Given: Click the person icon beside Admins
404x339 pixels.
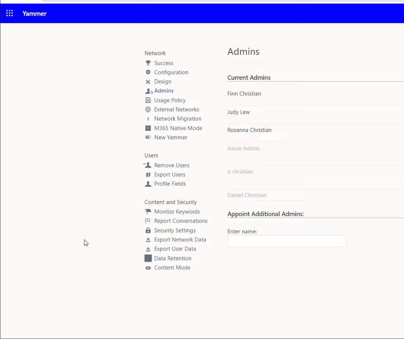Looking at the screenshot, I should click(x=149, y=91).
